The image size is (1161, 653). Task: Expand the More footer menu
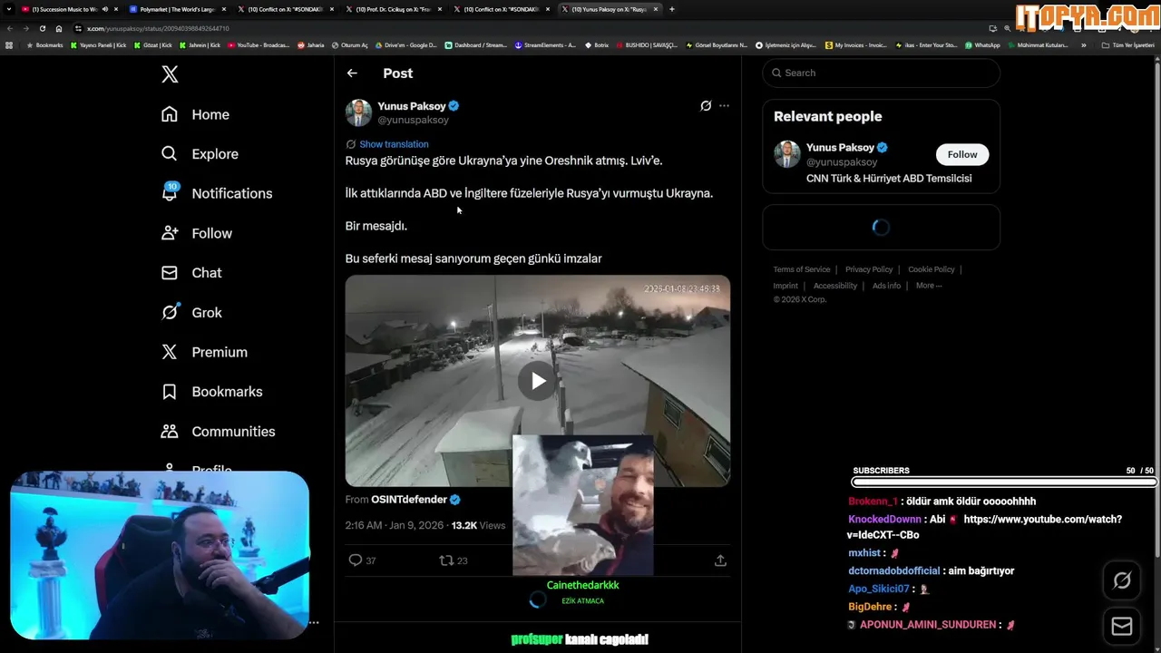929,286
